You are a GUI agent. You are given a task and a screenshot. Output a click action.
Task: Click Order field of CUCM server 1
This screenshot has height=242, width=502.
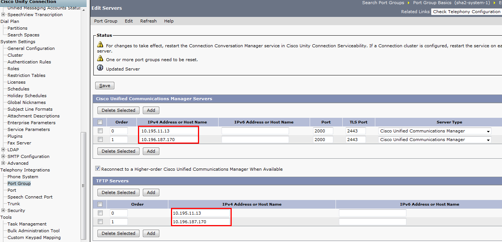pyautogui.click(x=119, y=140)
